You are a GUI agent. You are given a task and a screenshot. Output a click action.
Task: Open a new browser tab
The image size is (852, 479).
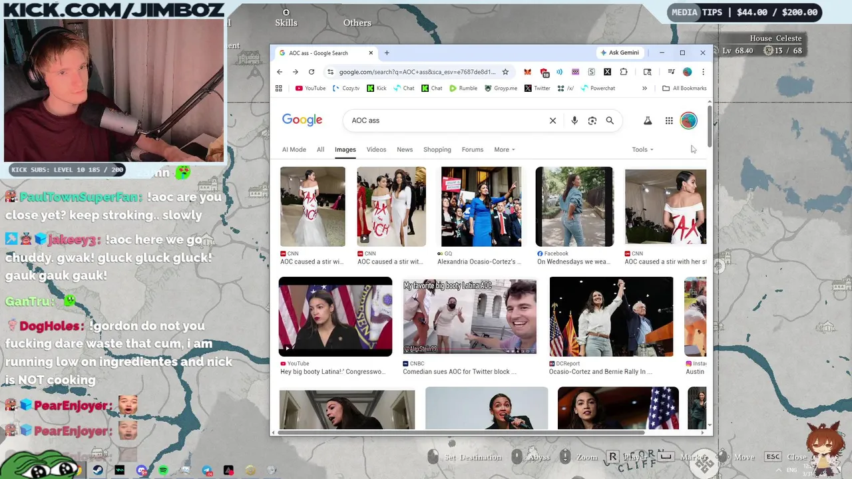pos(387,53)
